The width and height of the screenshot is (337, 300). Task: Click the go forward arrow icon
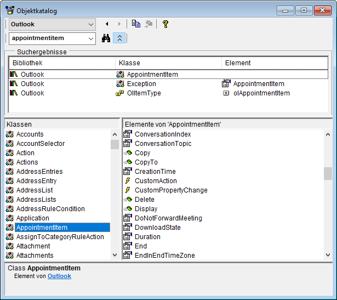click(x=119, y=24)
